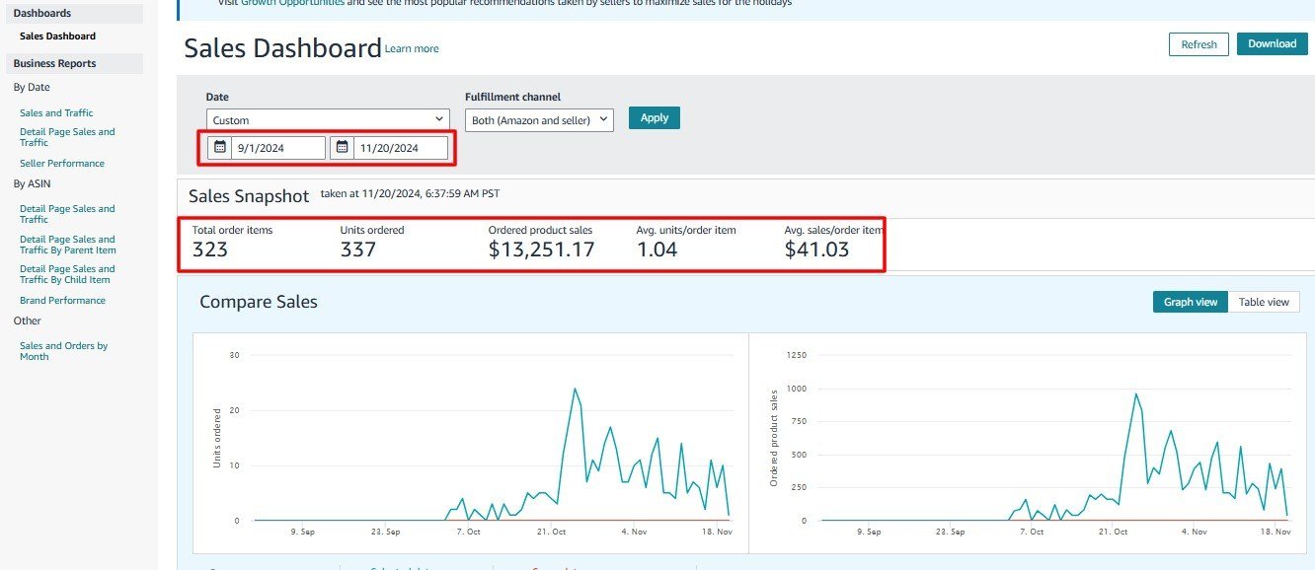The height and width of the screenshot is (570, 1315).
Task: Click the By Date category label
Action: click(32, 87)
